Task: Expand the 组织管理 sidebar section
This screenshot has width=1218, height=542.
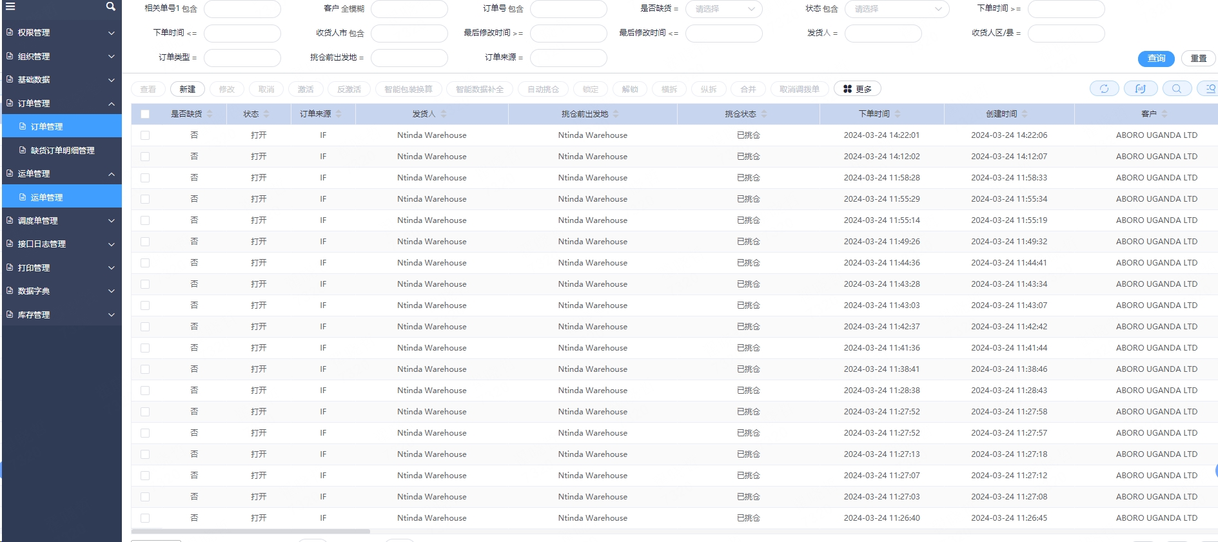Action: [x=61, y=56]
